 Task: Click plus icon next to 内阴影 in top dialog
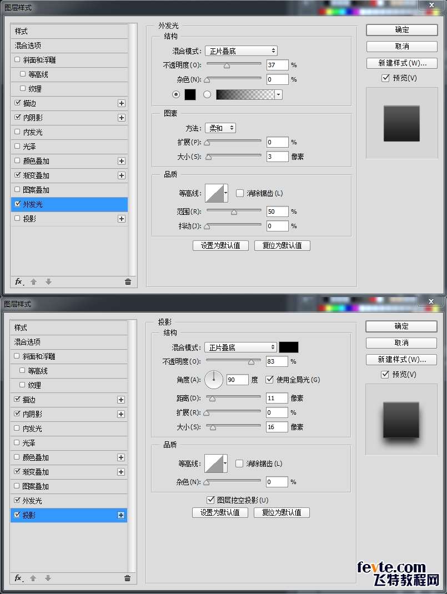(121, 118)
